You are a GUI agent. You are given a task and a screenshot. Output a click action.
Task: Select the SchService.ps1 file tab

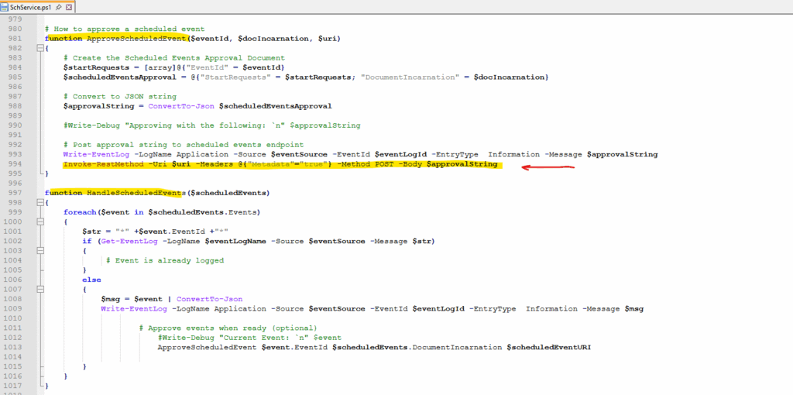36,8
